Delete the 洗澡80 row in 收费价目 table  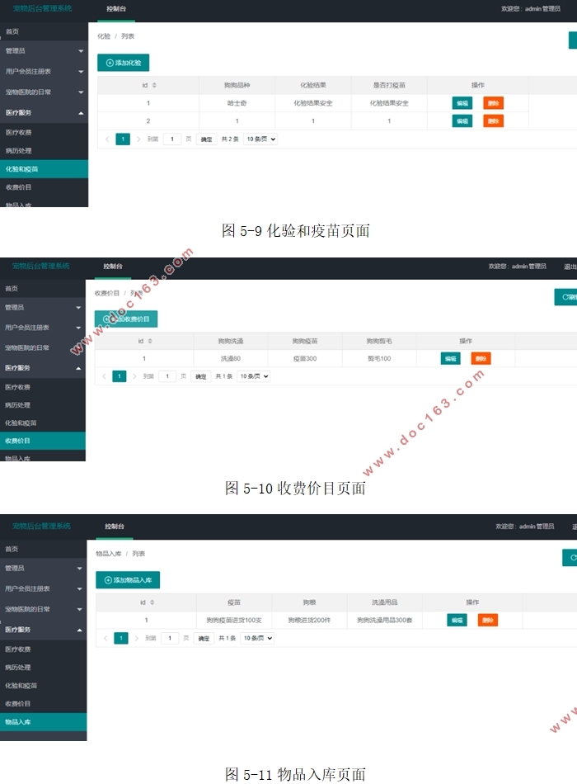click(481, 358)
